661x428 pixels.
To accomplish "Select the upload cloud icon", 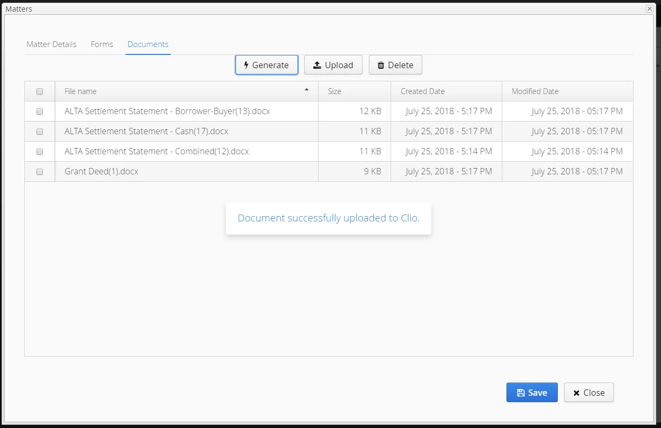I will [318, 64].
